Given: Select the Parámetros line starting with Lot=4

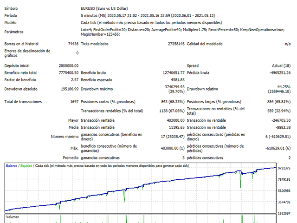Looking at the screenshot, I should 182,30.
